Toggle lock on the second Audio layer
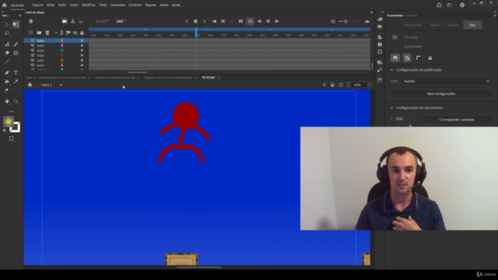The width and height of the screenshot is (498, 280). pyautogui.click(x=82, y=45)
